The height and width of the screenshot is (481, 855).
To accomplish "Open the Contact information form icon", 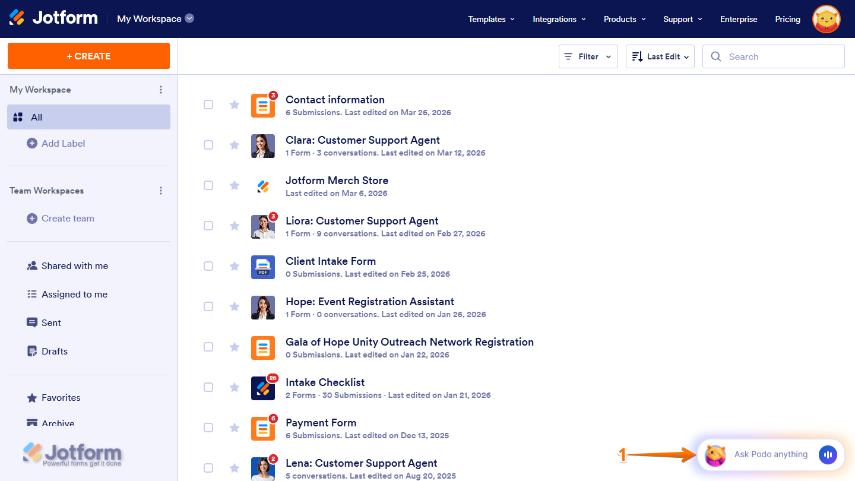I will [x=263, y=105].
